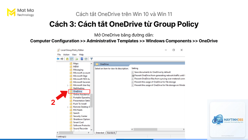Switch to the Standard tab
The width and height of the screenshot is (248, 140).
coord(111,133)
